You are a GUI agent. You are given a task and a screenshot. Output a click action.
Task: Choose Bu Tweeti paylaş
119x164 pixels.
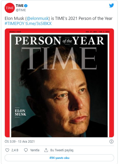point(62,150)
